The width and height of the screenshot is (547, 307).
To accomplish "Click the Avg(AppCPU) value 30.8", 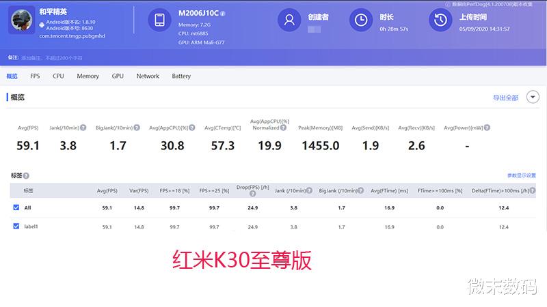I will click(172, 145).
